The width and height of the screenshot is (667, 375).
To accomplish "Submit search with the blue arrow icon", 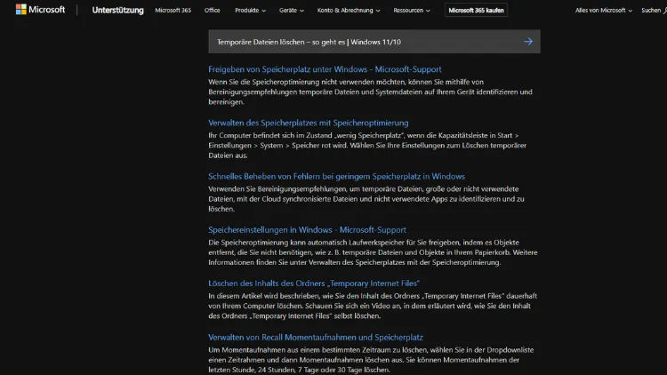I will click(528, 42).
